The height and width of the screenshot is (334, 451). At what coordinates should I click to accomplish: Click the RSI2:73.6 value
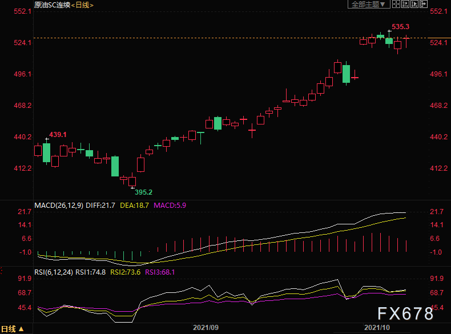point(126,272)
